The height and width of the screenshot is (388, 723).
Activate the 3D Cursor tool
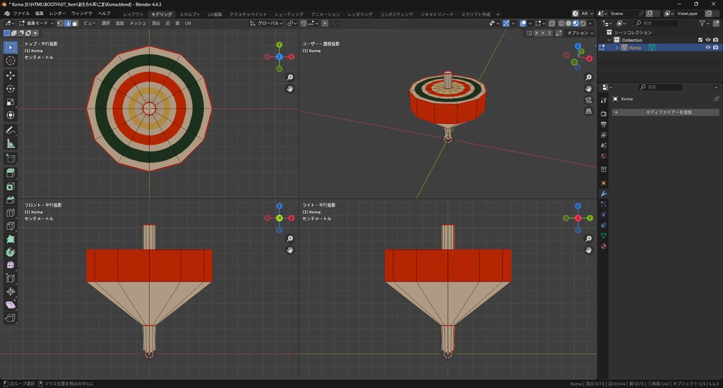(x=11, y=61)
